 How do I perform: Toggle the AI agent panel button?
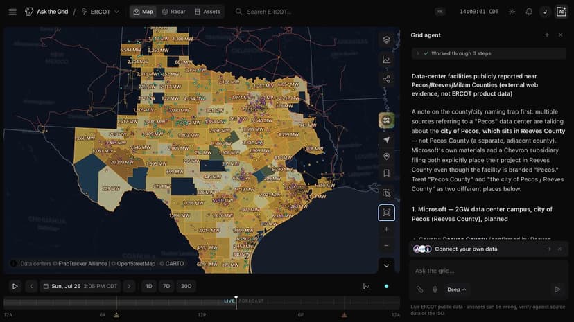pyautogui.click(x=562, y=12)
